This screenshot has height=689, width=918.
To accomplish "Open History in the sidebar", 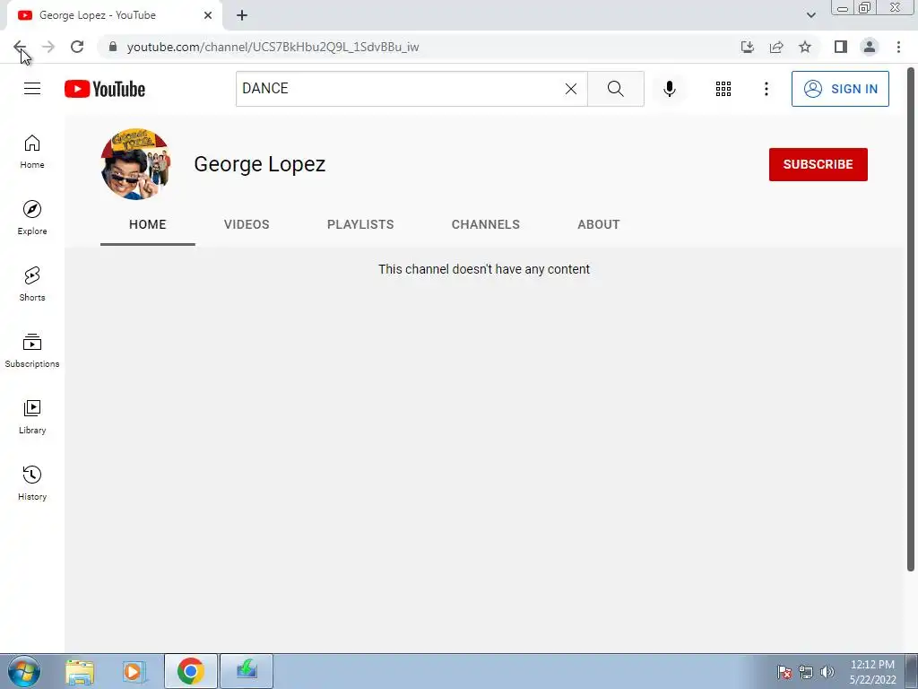I will [x=32, y=483].
